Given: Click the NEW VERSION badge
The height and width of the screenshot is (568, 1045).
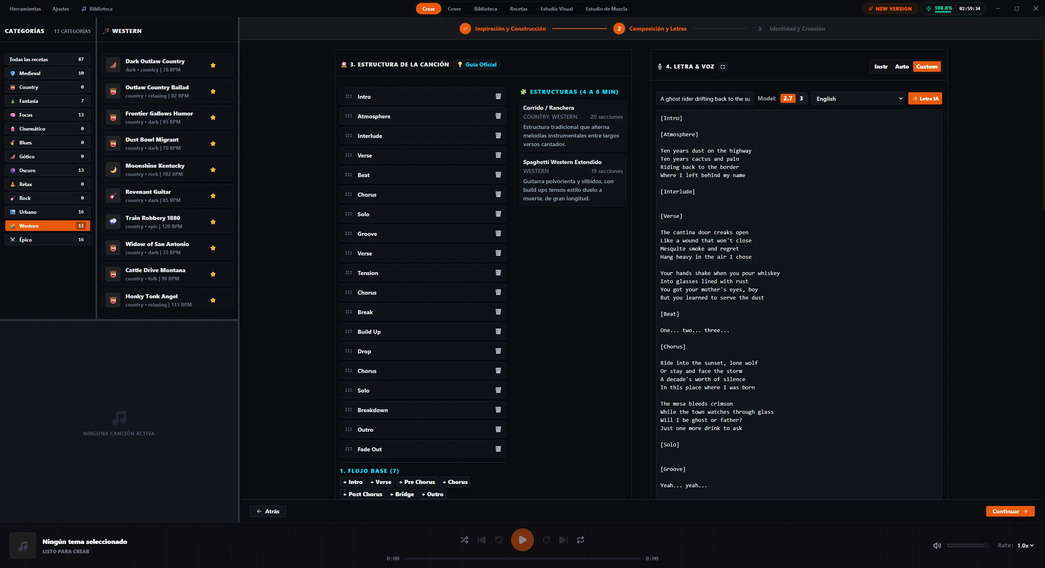Looking at the screenshot, I should 890,9.
